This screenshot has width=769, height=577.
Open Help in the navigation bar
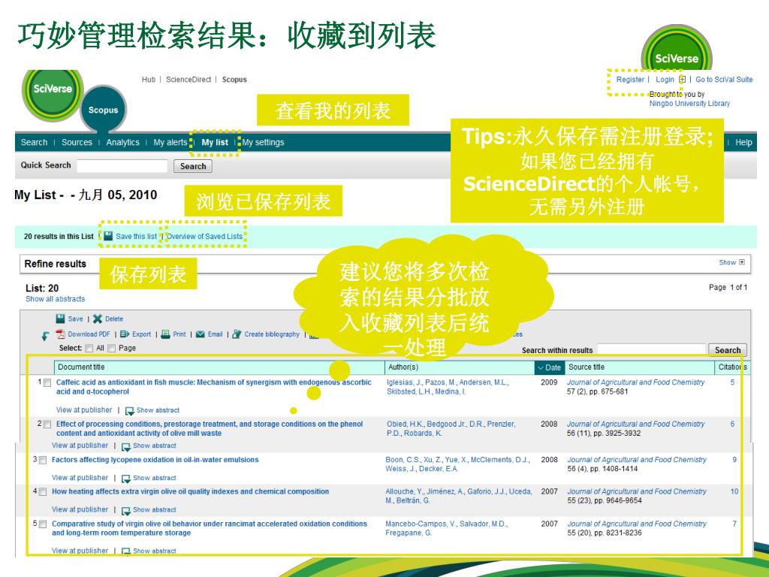[743, 142]
